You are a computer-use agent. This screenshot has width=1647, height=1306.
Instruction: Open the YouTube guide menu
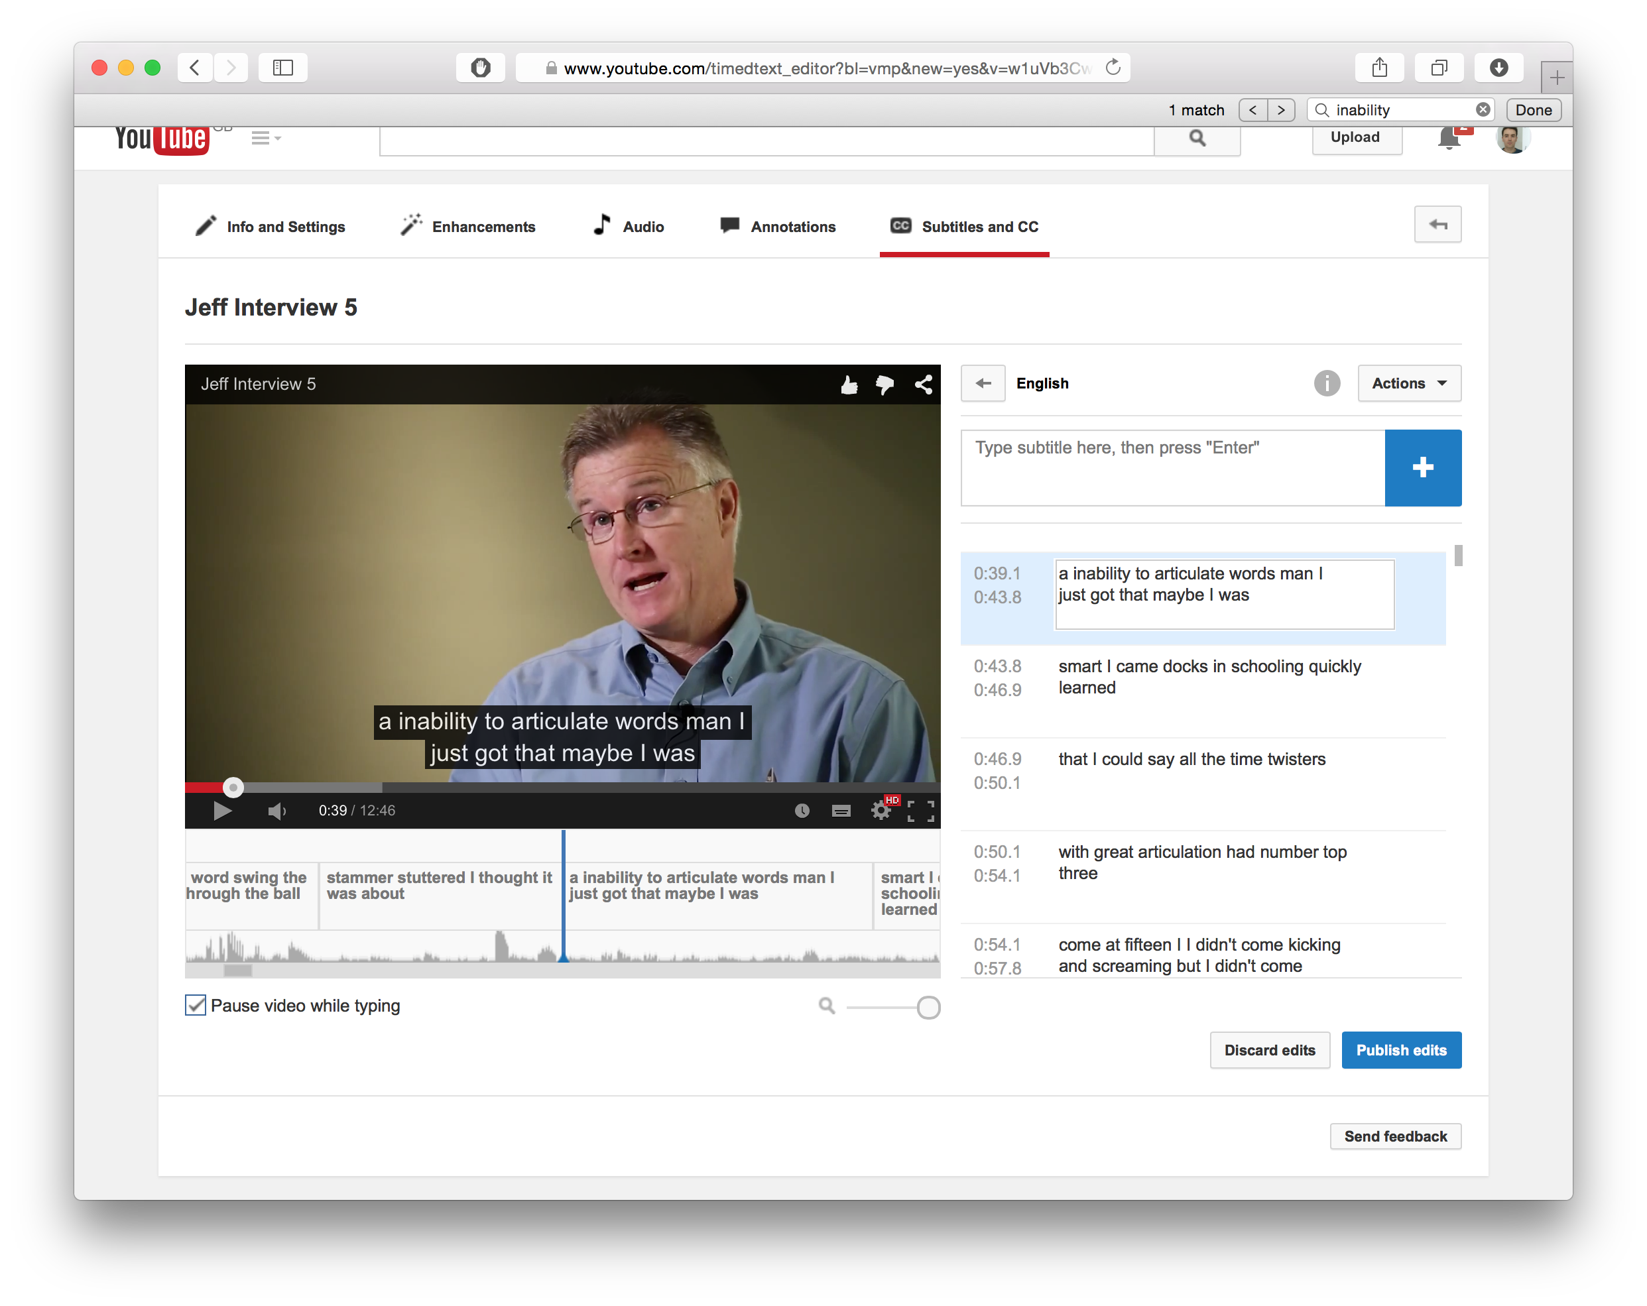click(263, 139)
